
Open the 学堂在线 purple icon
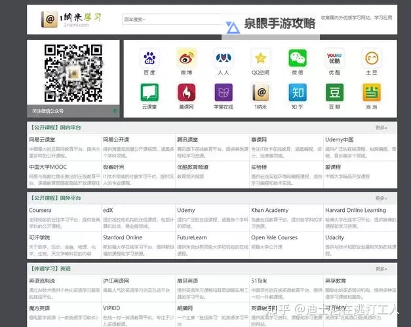coord(224,92)
